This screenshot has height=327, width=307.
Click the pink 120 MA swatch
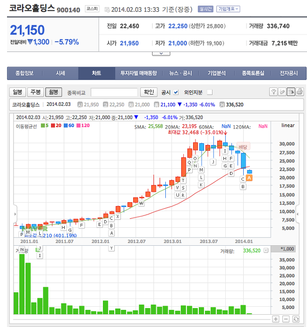[x=78, y=125]
